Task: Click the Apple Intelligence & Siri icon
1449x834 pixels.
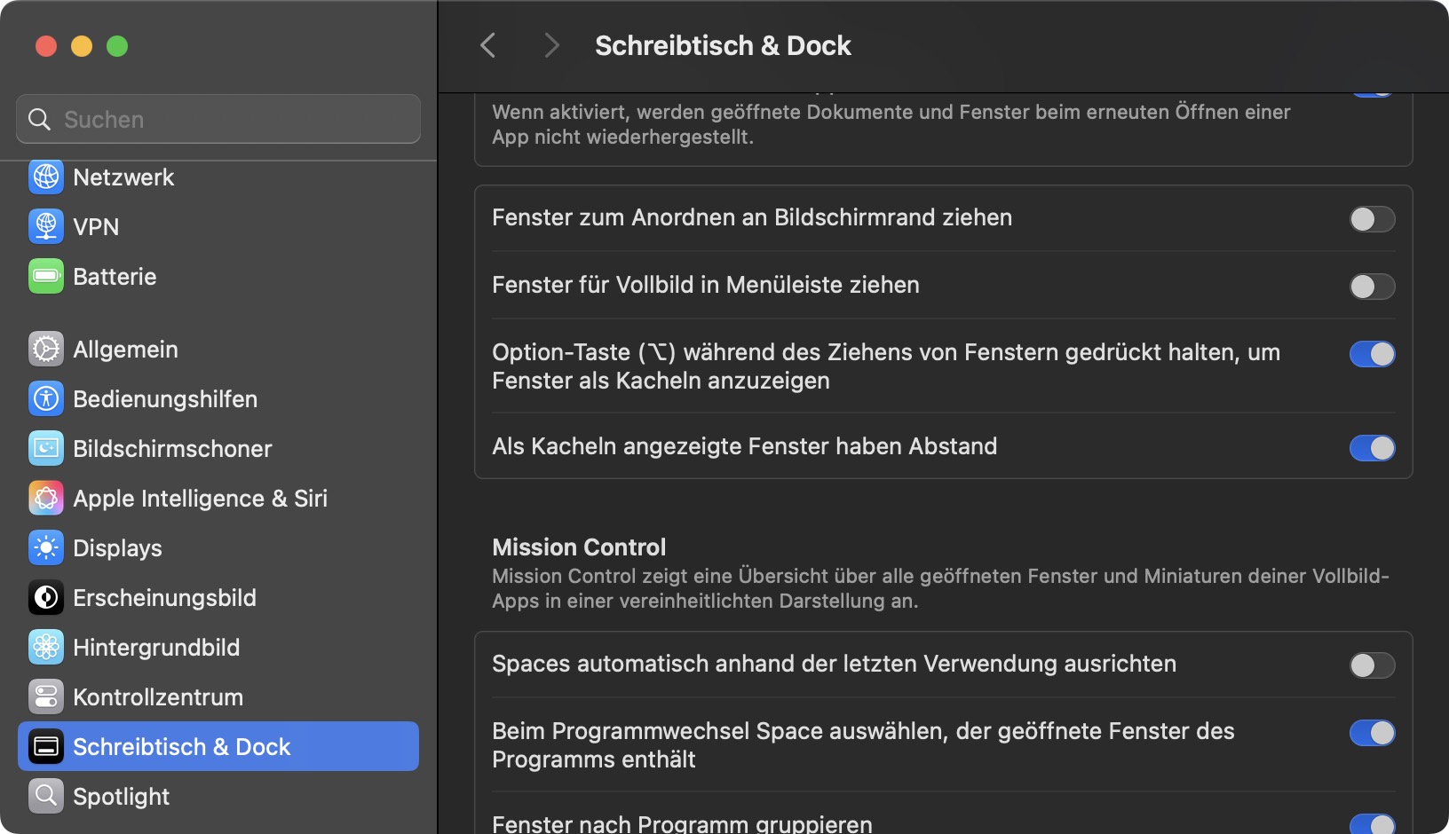Action: pyautogui.click(x=46, y=499)
